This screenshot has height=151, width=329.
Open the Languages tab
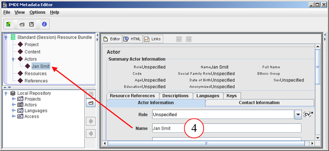(x=208, y=96)
